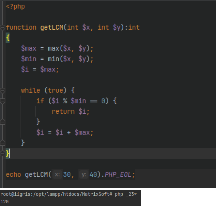Click the argument value 40
The image size is (216, 206).
coord(93,175)
